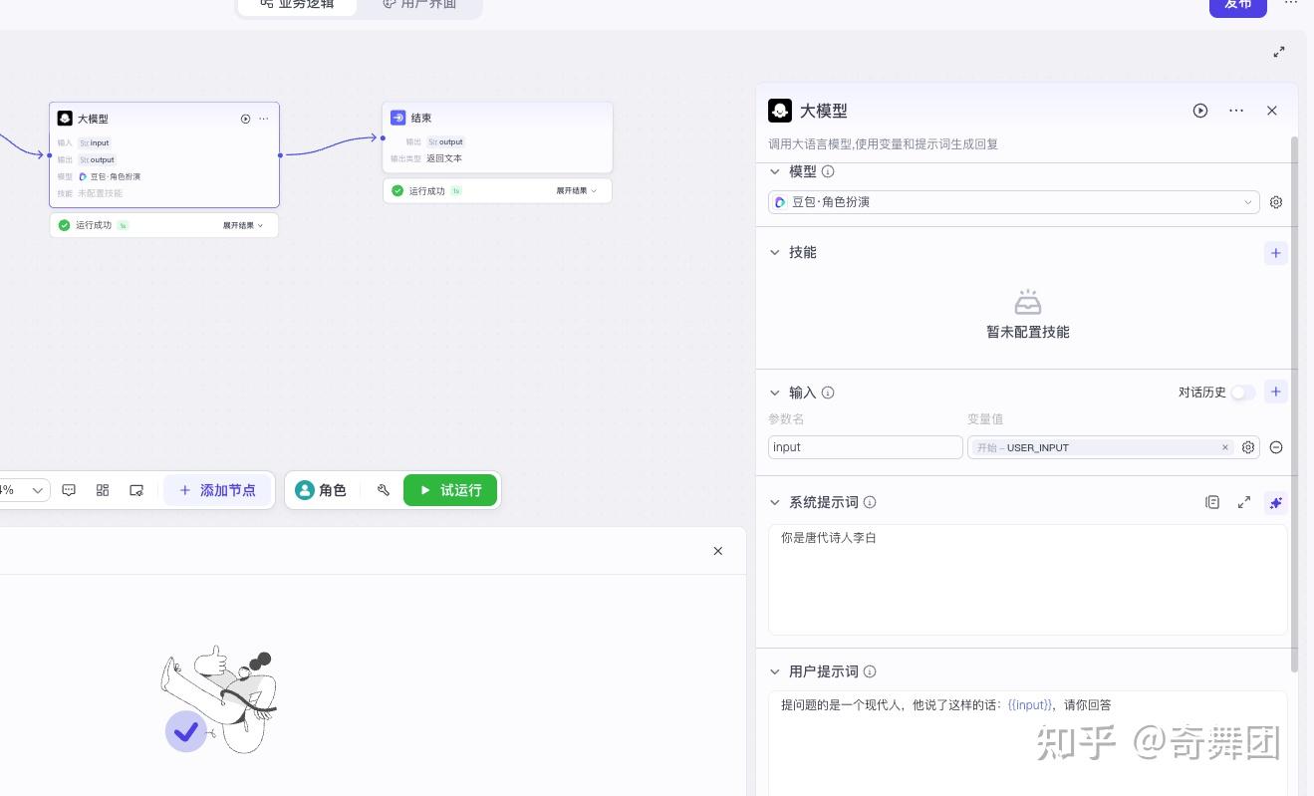Generate prompt using the AI sparkle icon
The height and width of the screenshot is (796, 1314).
1275,502
